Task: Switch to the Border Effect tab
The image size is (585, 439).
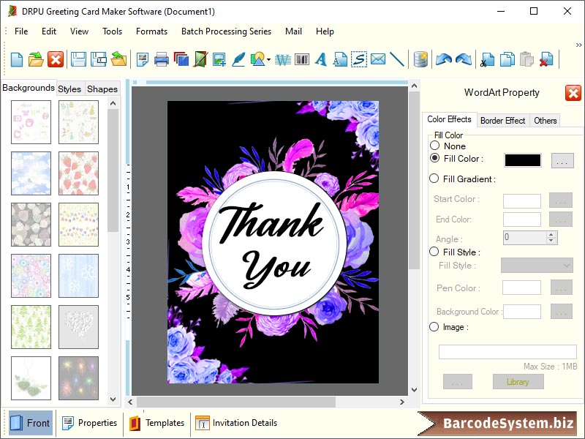Action: [503, 120]
